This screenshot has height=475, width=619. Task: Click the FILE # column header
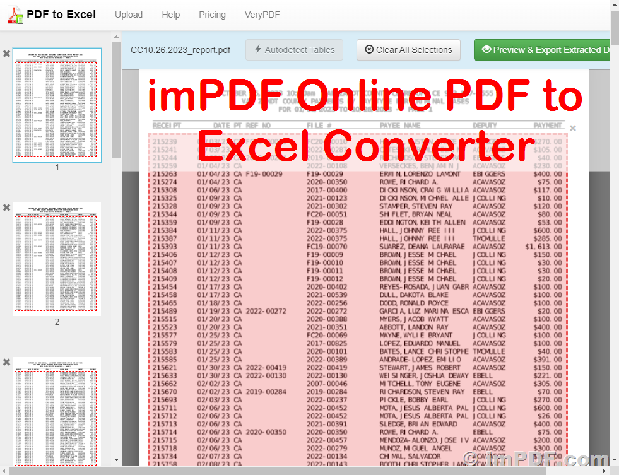[x=319, y=126]
